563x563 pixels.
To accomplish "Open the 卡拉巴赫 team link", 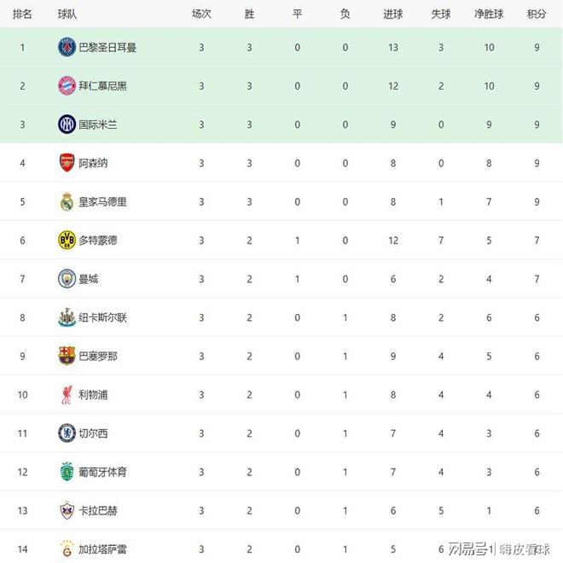I will pos(97,510).
